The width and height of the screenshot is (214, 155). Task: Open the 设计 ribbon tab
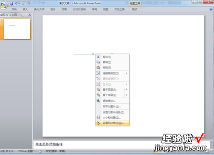[x=53, y=9]
